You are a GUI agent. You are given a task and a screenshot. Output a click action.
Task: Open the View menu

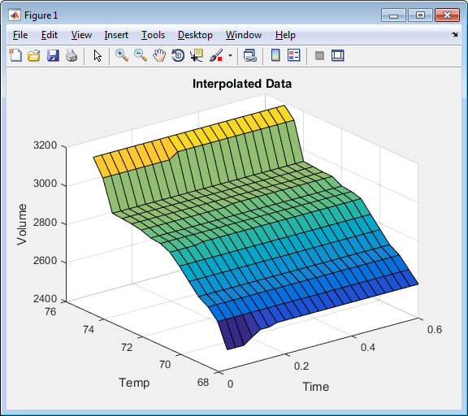point(81,35)
